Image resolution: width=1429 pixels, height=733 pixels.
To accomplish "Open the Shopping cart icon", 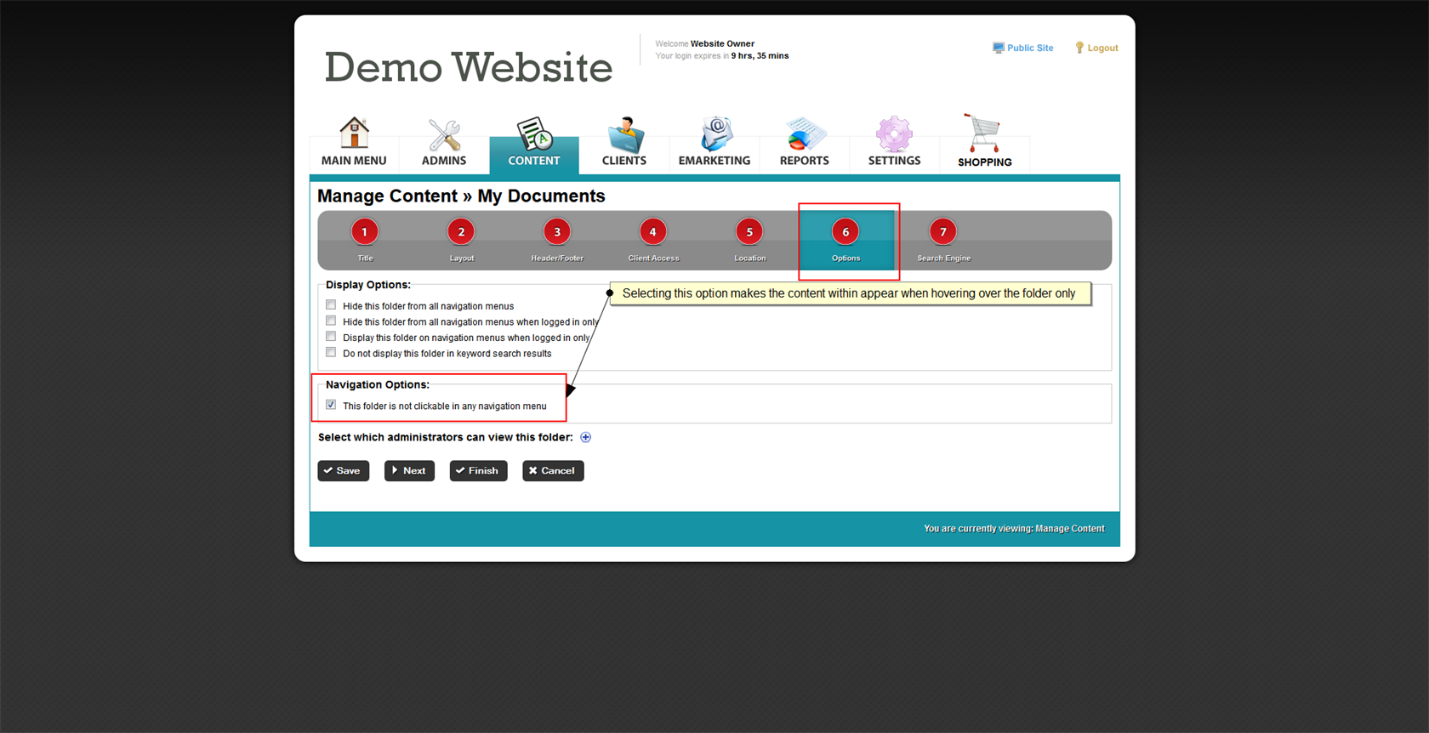I will pos(984,134).
